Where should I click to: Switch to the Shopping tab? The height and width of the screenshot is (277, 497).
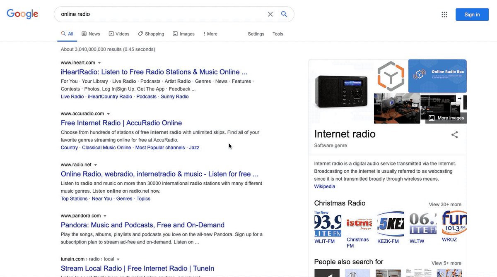click(x=151, y=34)
